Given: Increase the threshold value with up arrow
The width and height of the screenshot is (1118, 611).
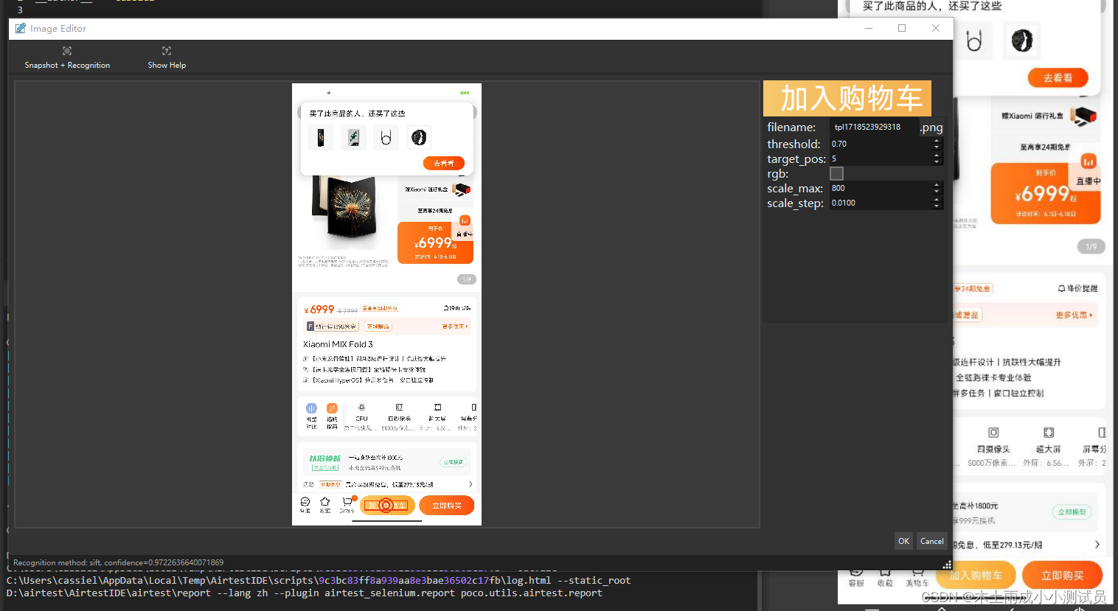Looking at the screenshot, I should (937, 140).
